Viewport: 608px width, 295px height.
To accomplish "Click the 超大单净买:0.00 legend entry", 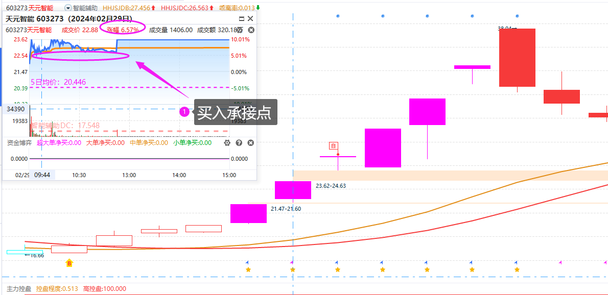I will point(59,143).
